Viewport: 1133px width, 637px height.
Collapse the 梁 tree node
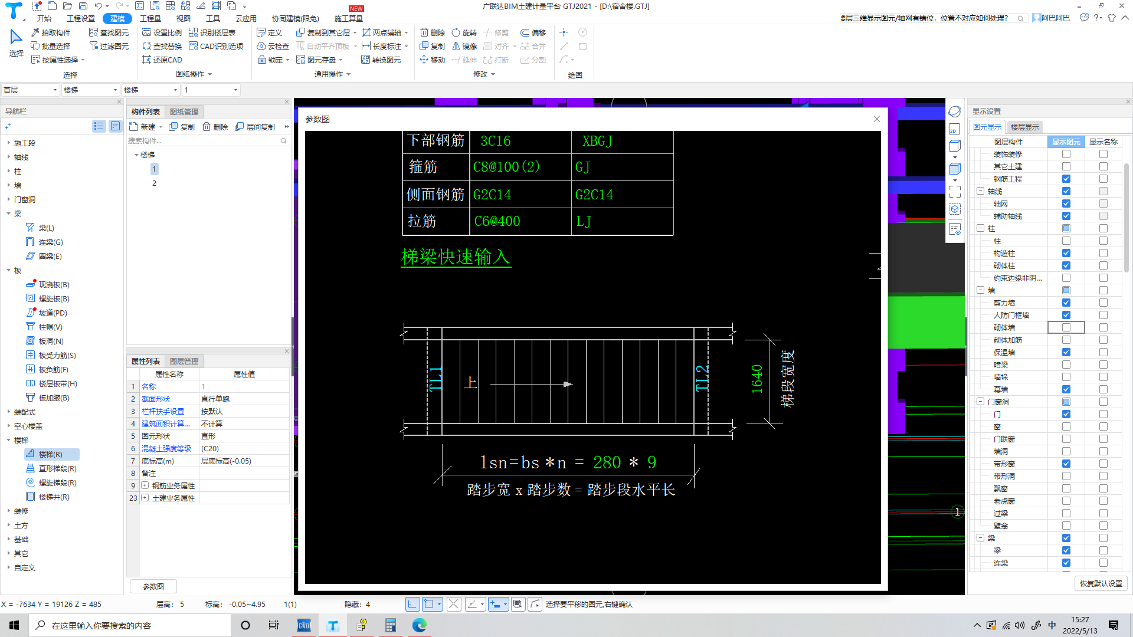[8, 214]
